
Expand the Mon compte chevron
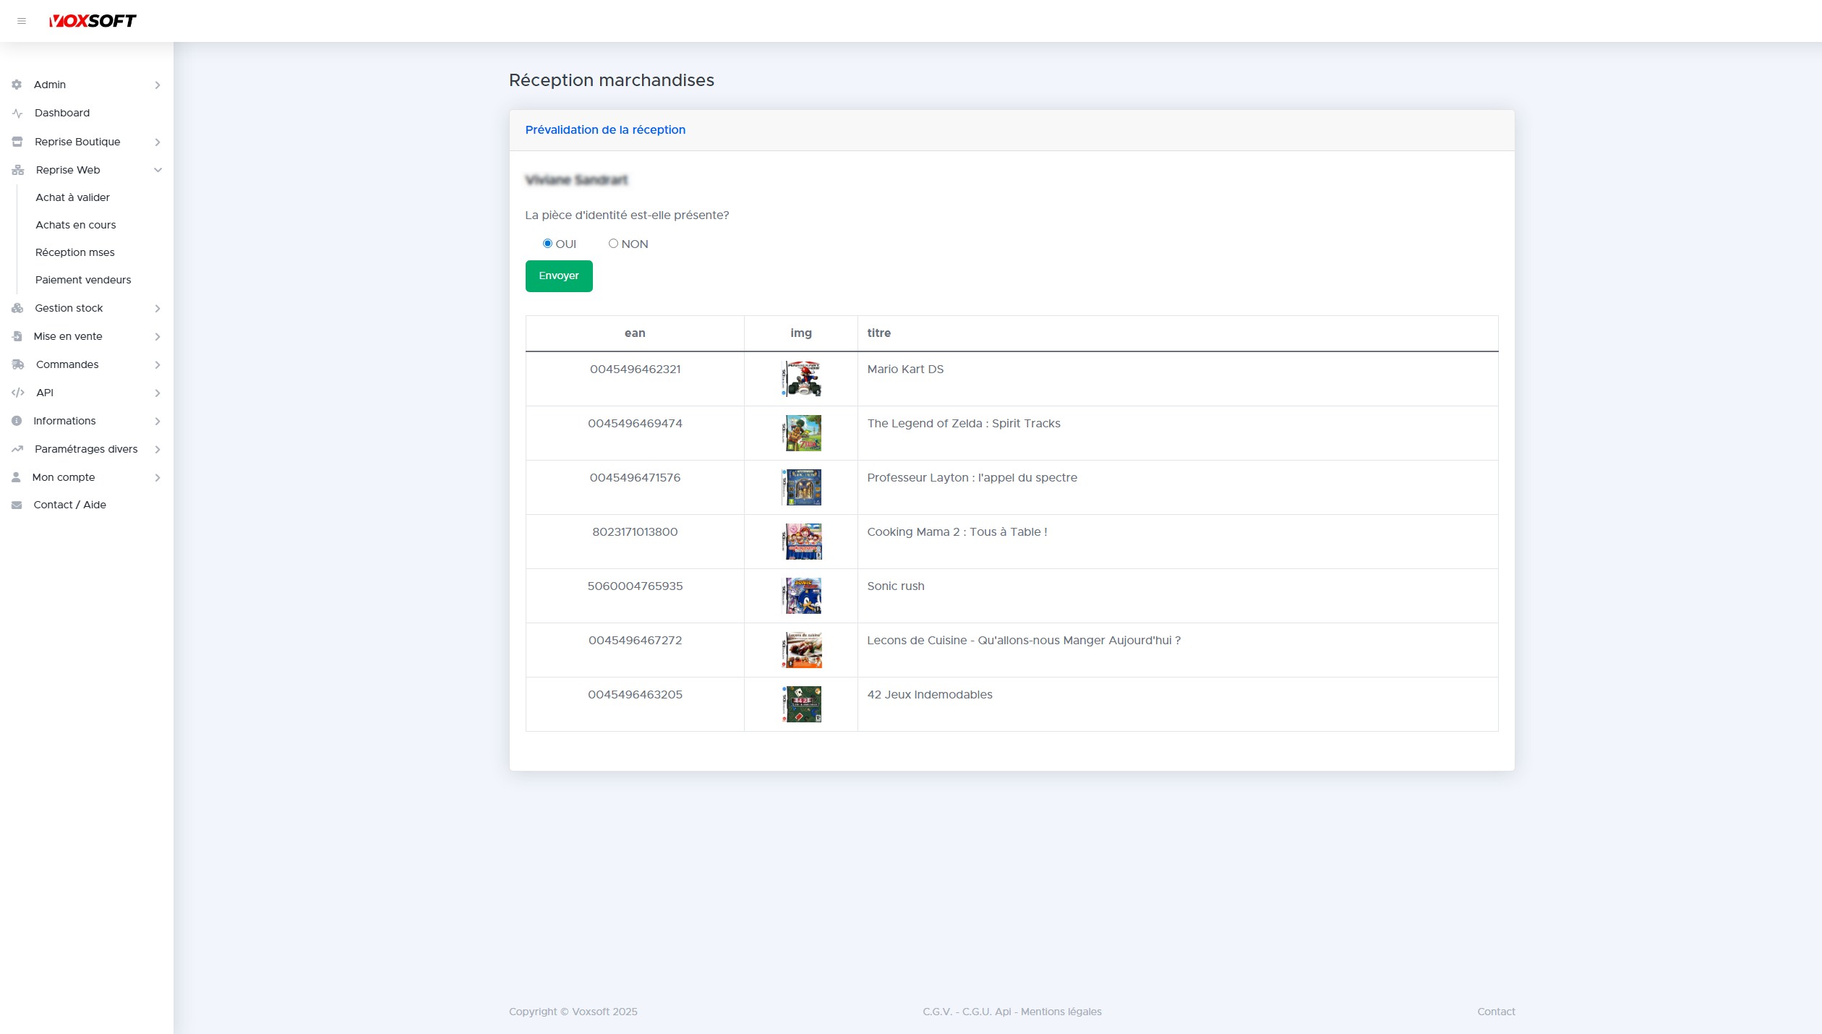(x=158, y=478)
